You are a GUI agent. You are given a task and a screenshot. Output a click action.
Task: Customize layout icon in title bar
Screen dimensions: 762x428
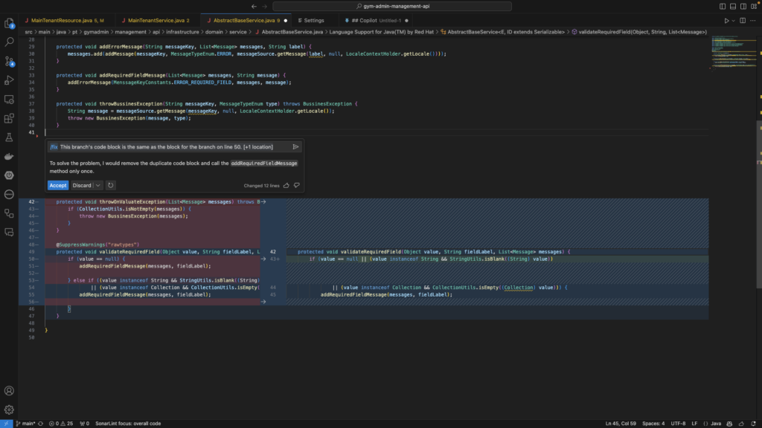pos(755,6)
